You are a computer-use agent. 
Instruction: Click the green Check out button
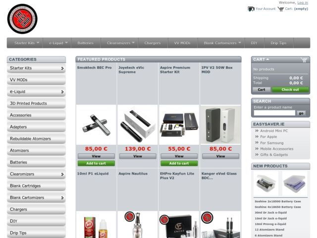pos(290,89)
